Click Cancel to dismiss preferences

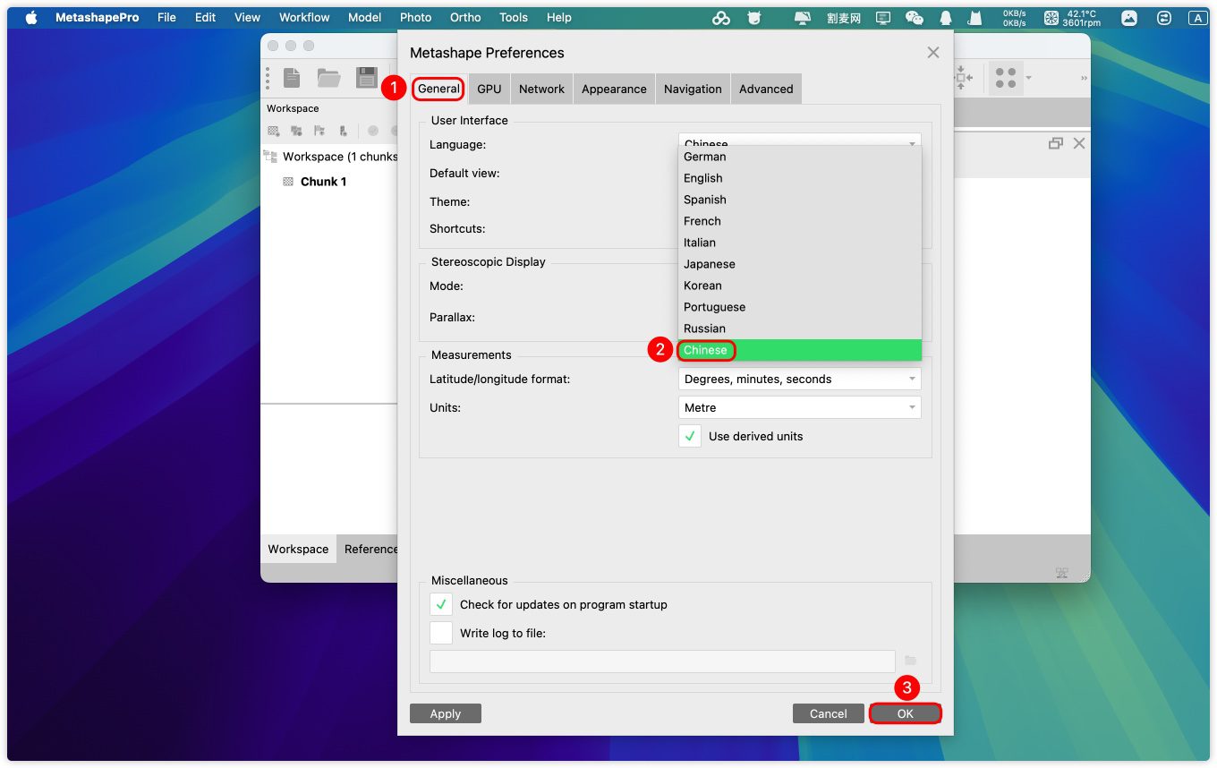point(828,713)
